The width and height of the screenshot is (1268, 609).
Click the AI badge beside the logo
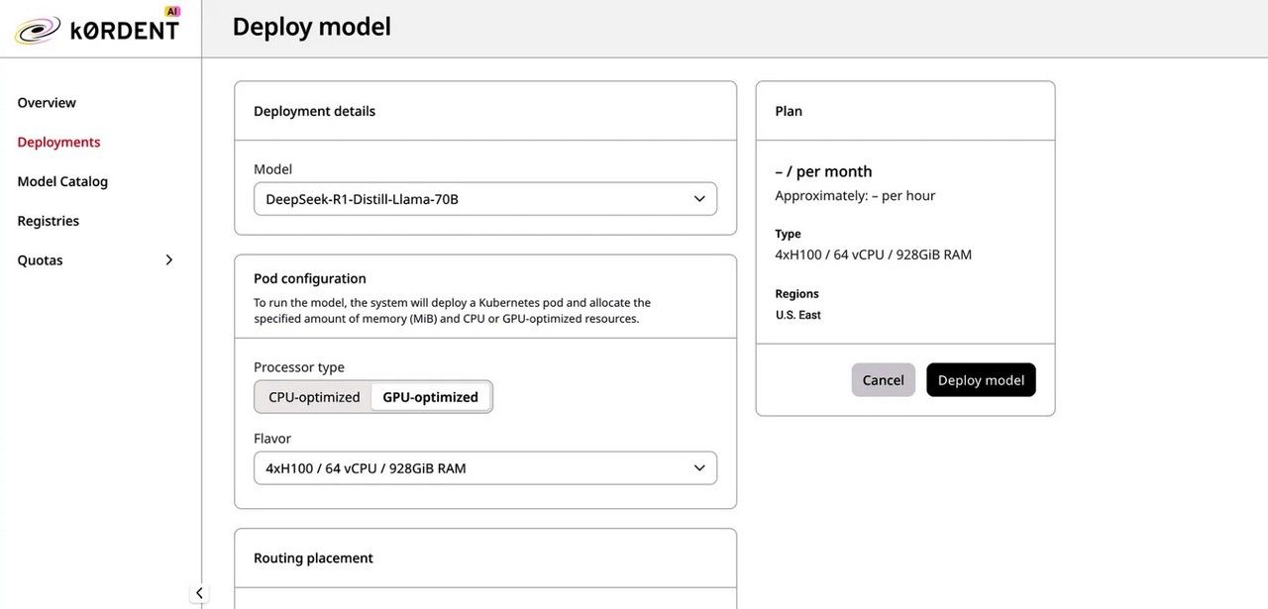tap(172, 11)
